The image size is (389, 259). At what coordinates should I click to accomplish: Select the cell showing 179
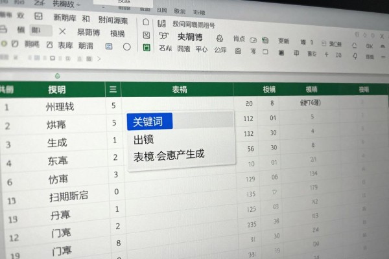tap(314, 187)
